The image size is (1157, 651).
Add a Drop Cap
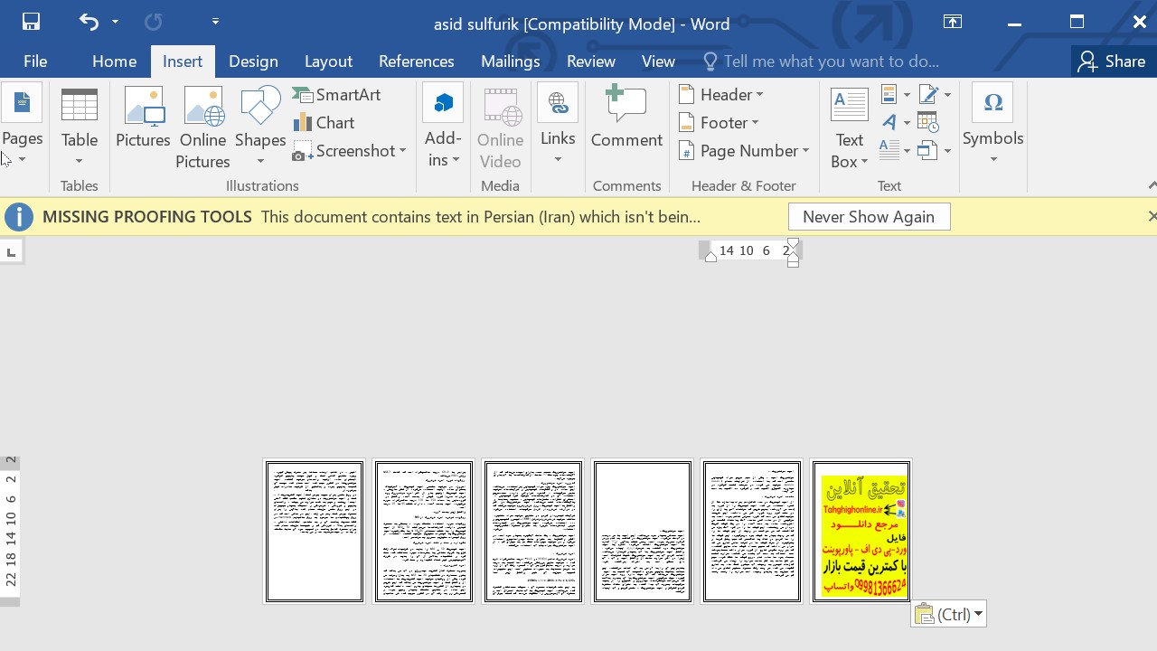click(895, 149)
